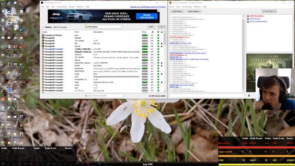Select Company of Heroes game icon
Screen dimensions: 295x166
coord(43,35)
